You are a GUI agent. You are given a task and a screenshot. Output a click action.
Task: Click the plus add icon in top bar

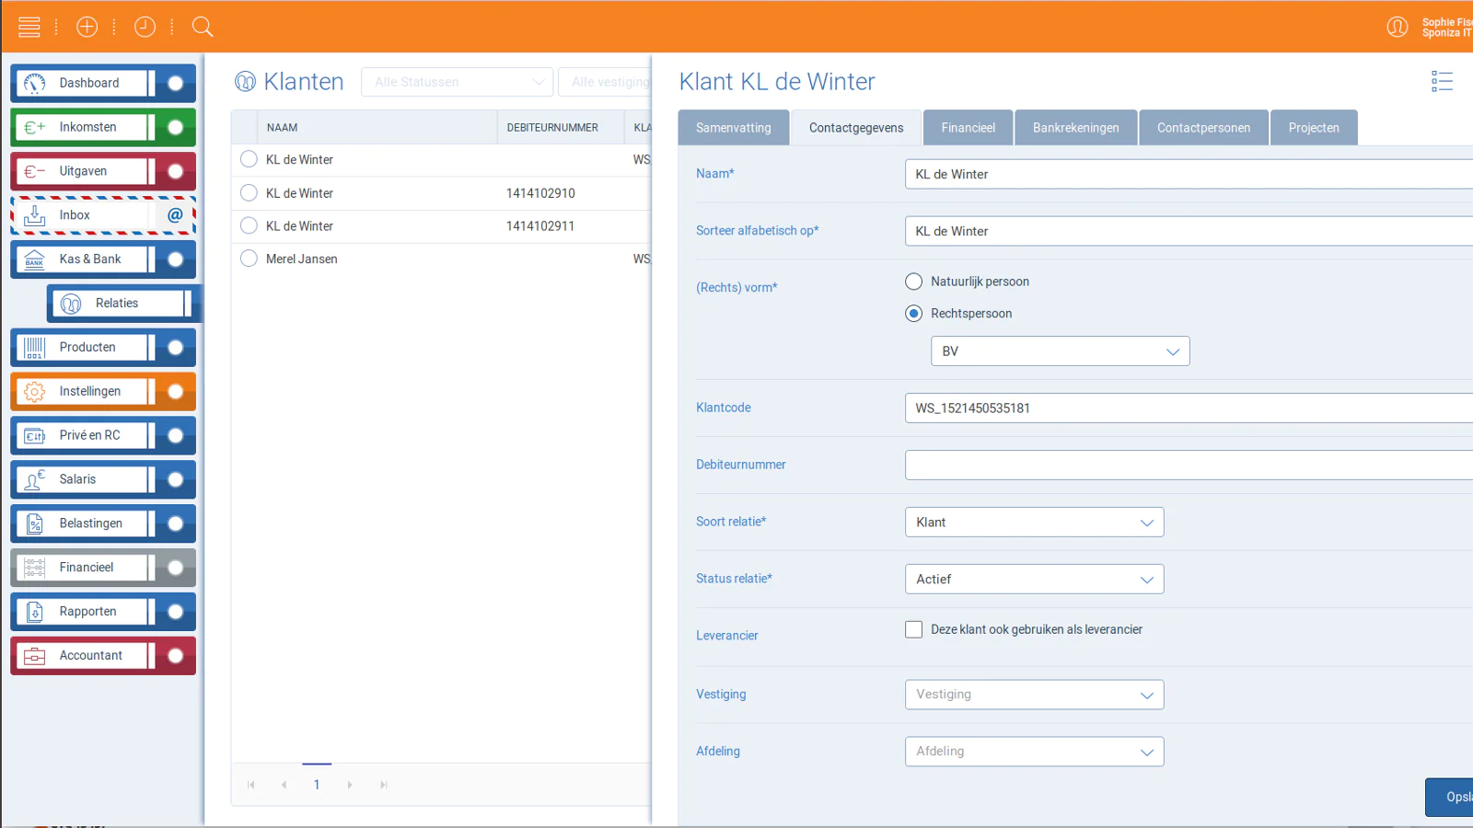point(87,27)
